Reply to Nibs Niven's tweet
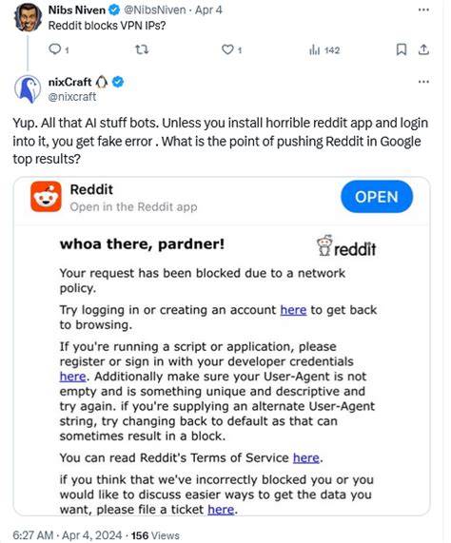Viewport: 451px width, 543px height. [x=55, y=49]
